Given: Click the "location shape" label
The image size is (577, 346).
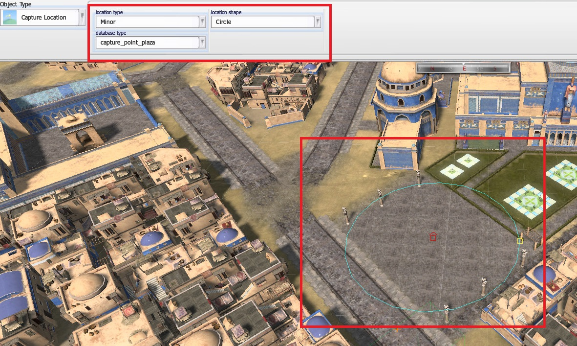Looking at the screenshot, I should [x=226, y=12].
